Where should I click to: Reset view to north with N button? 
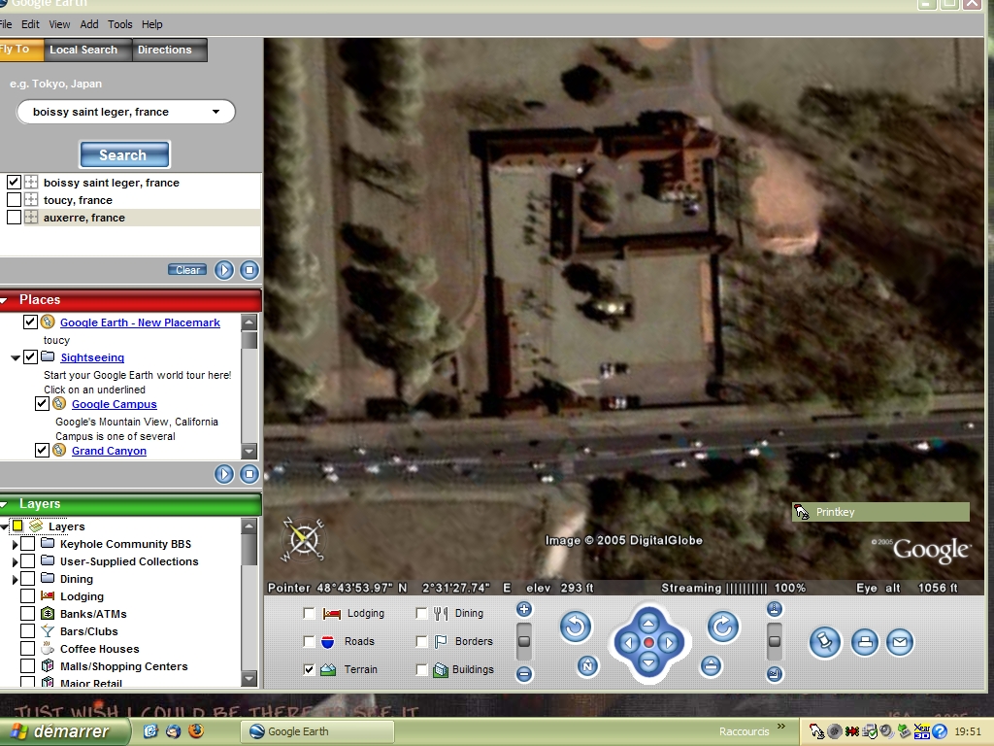coord(587,666)
